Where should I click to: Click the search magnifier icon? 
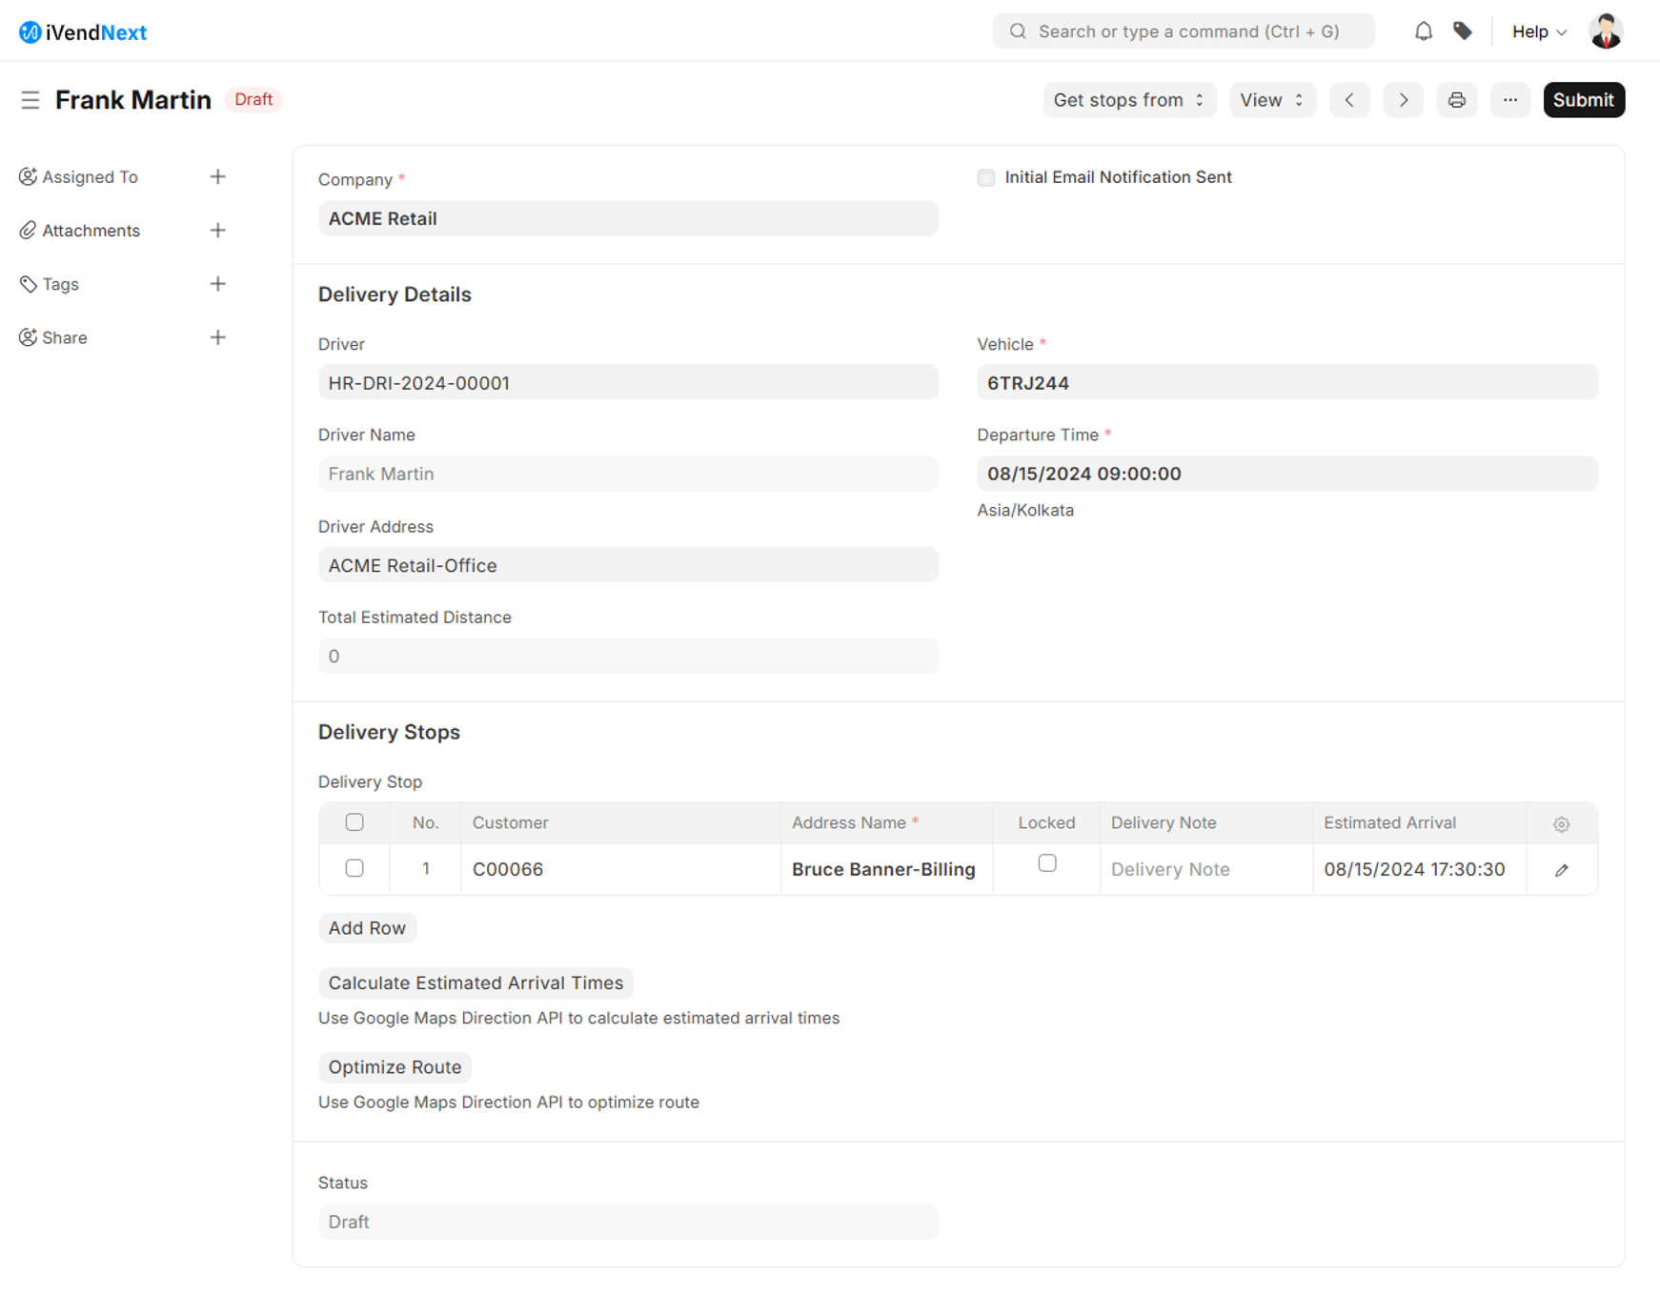1018,31
